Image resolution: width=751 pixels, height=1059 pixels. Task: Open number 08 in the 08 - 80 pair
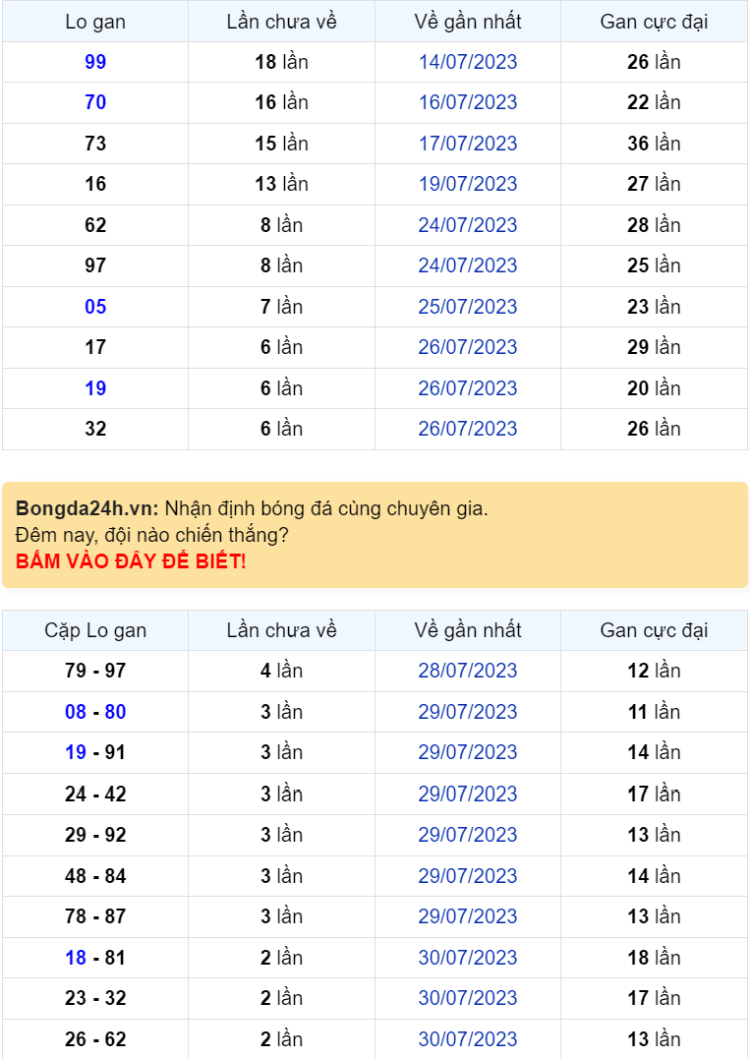pos(76,712)
